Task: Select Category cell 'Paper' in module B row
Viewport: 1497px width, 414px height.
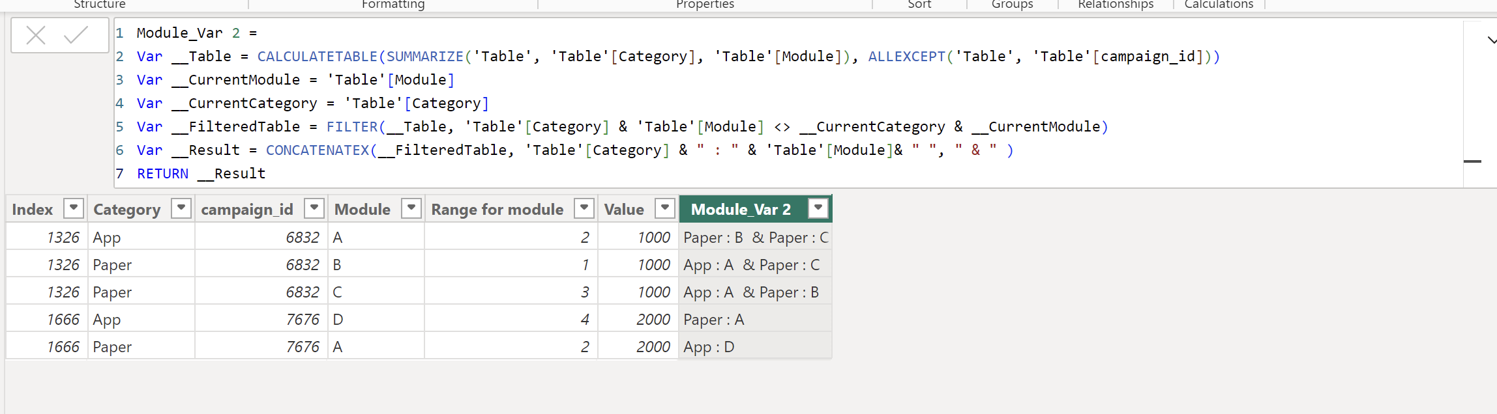Action: pos(141,265)
